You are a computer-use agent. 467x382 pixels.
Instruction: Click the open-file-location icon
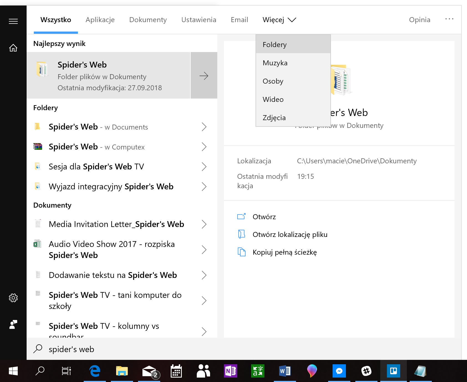click(x=241, y=234)
